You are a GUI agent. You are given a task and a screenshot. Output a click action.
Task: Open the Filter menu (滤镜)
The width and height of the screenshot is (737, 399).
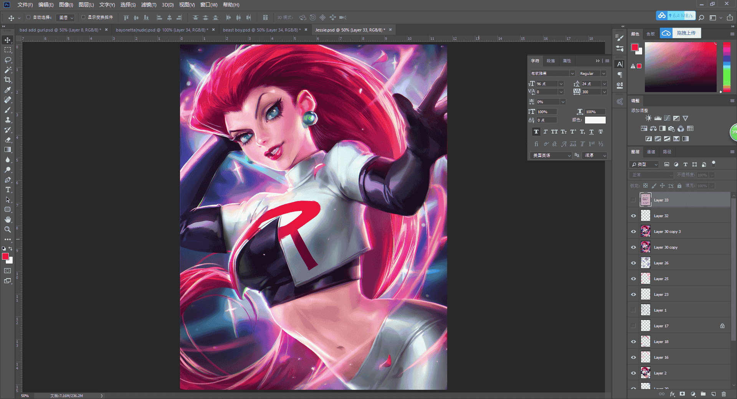tap(149, 5)
